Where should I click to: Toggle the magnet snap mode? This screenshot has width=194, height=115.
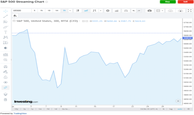coord(6,67)
